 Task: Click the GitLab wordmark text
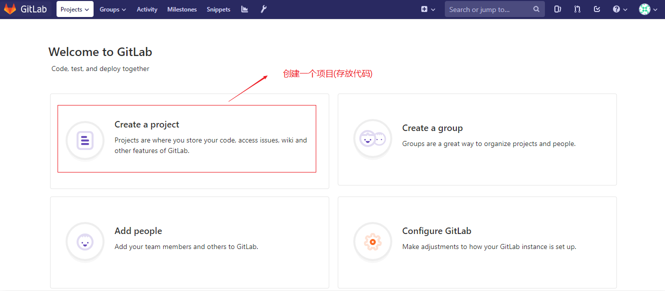coord(34,9)
